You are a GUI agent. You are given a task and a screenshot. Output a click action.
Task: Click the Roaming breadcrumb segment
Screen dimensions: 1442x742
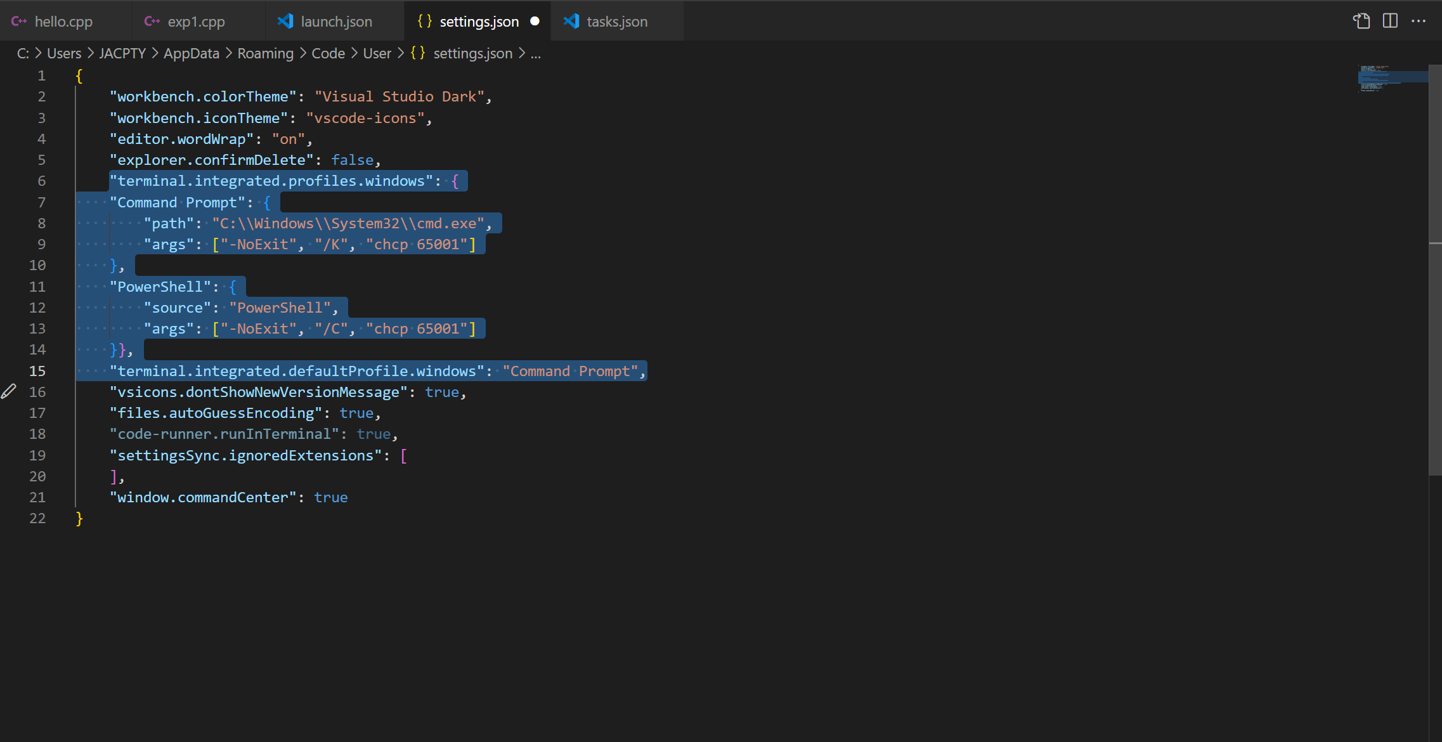tap(265, 53)
